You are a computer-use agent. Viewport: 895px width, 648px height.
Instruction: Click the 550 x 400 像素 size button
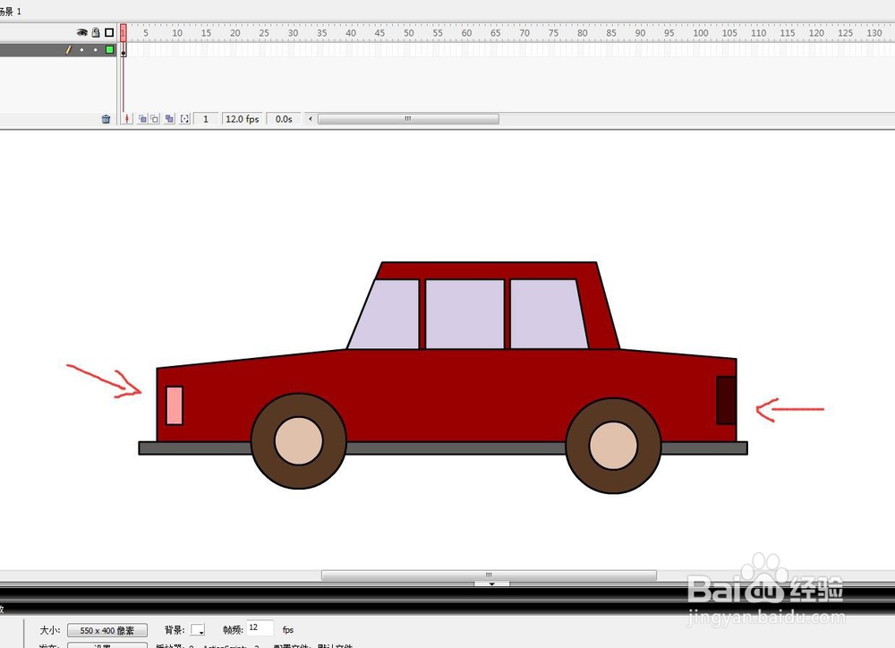pyautogui.click(x=107, y=630)
